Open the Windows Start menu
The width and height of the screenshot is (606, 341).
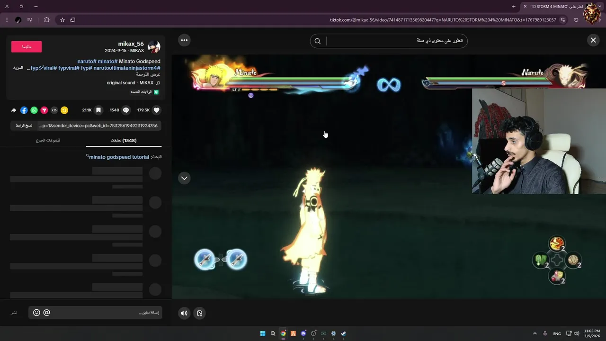pyautogui.click(x=263, y=333)
